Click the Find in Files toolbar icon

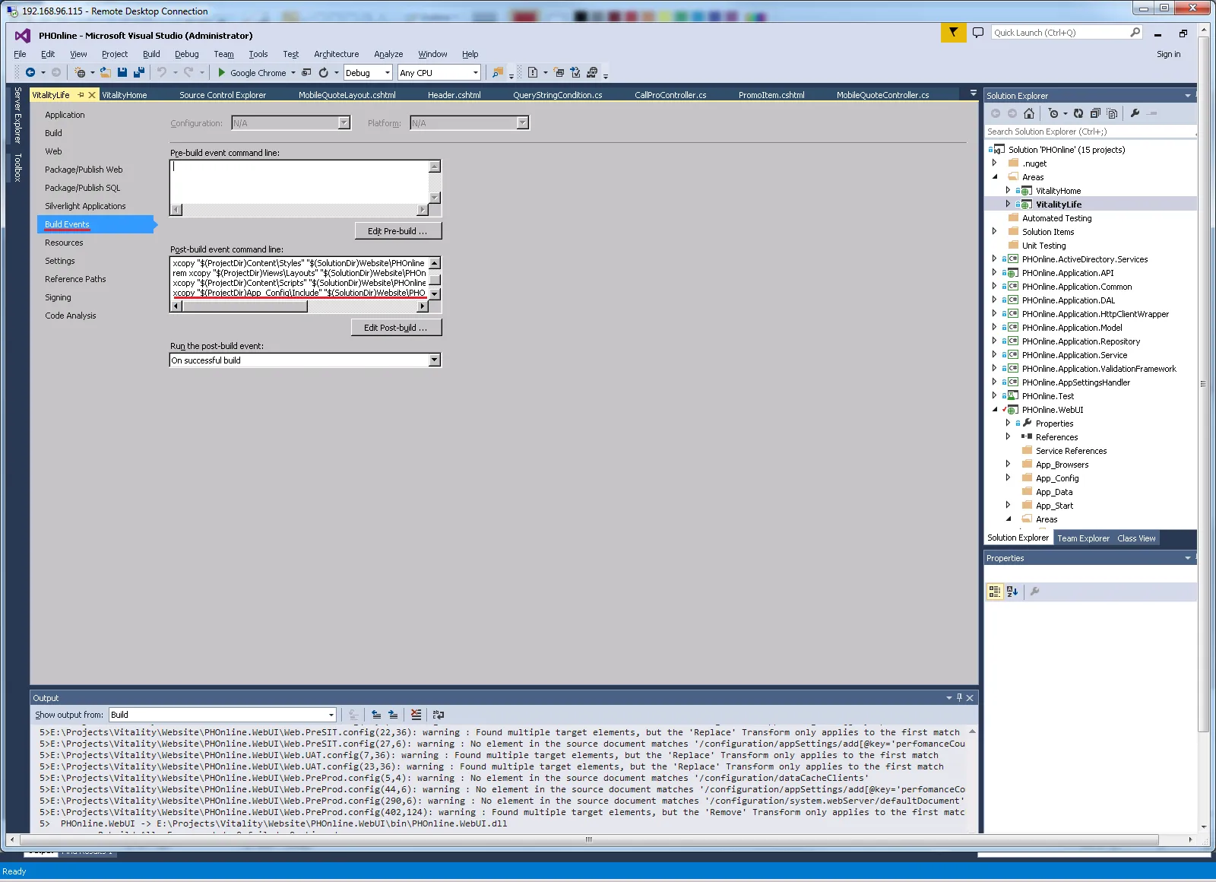498,73
